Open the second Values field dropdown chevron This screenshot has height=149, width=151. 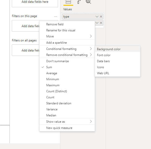click(97, 23)
